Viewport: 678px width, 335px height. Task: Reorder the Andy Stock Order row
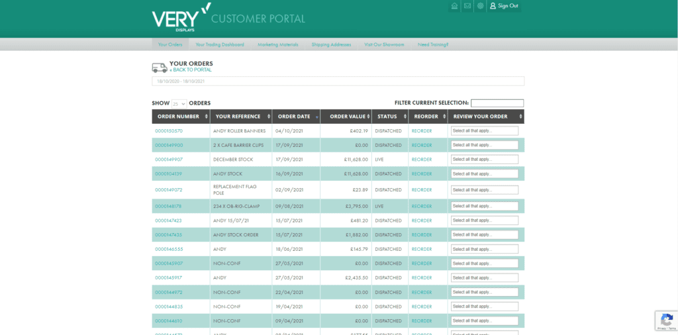tap(422, 235)
